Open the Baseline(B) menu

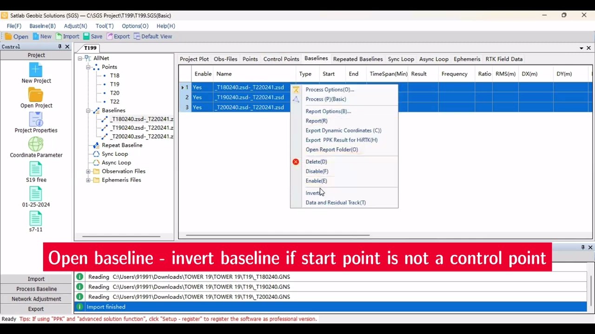pyautogui.click(x=42, y=26)
